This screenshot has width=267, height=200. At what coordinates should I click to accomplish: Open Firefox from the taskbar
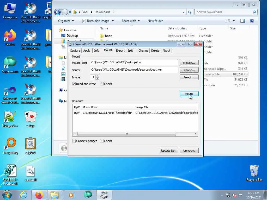coord(39,195)
